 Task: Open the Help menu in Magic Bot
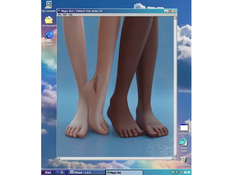(70, 15)
